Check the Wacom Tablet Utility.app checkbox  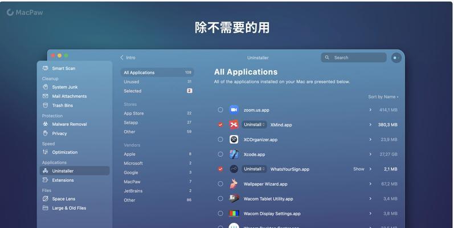click(220, 198)
